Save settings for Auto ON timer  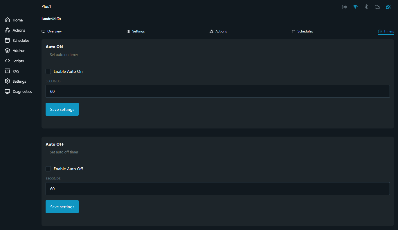coord(62,109)
